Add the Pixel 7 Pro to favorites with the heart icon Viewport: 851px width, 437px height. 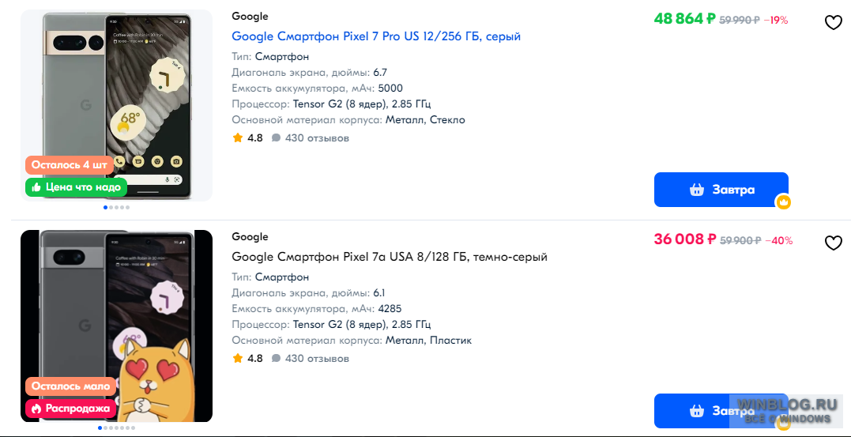(833, 23)
